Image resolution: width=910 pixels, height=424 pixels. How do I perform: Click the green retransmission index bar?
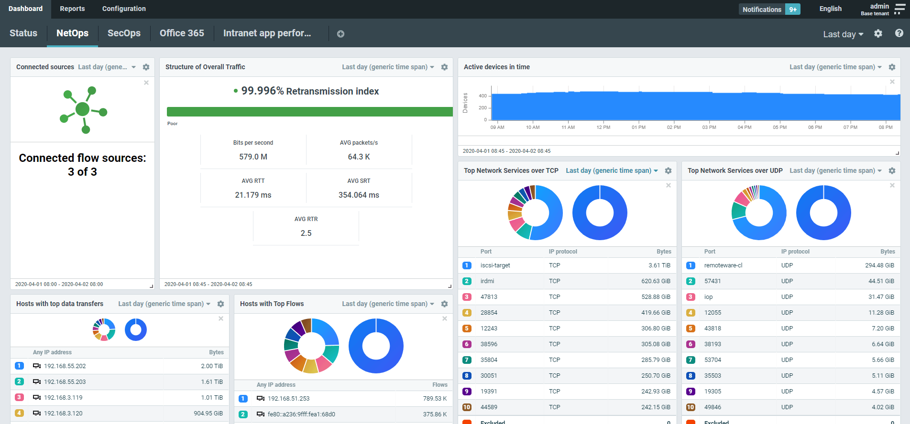point(309,112)
